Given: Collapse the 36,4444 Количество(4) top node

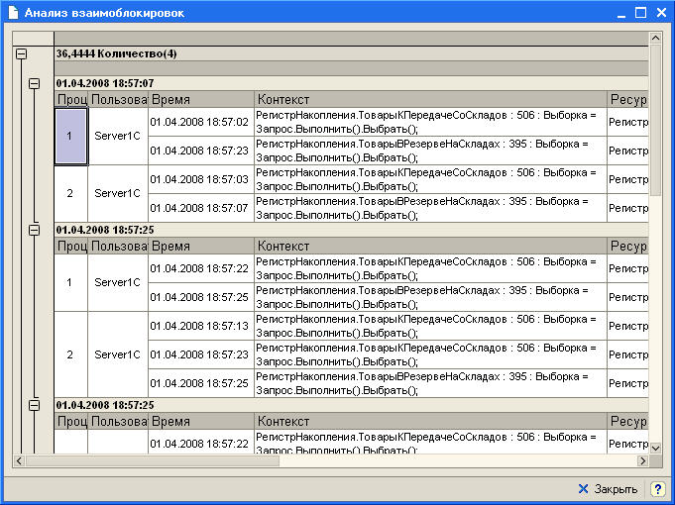Looking at the screenshot, I should (x=21, y=53).
